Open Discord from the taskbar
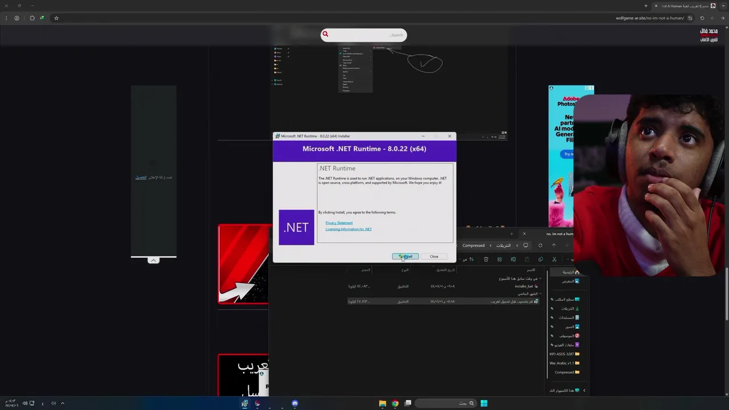 [x=294, y=403]
